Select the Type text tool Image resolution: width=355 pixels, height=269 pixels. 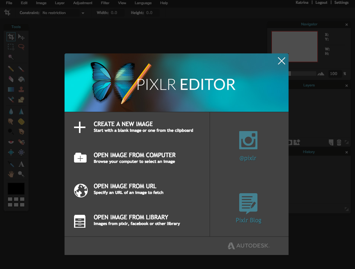pyautogui.click(x=21, y=164)
